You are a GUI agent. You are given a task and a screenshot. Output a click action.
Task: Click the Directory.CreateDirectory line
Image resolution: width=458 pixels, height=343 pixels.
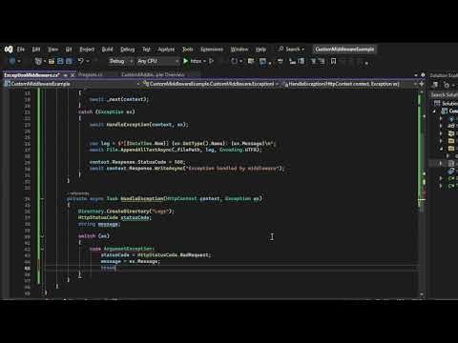pos(126,212)
